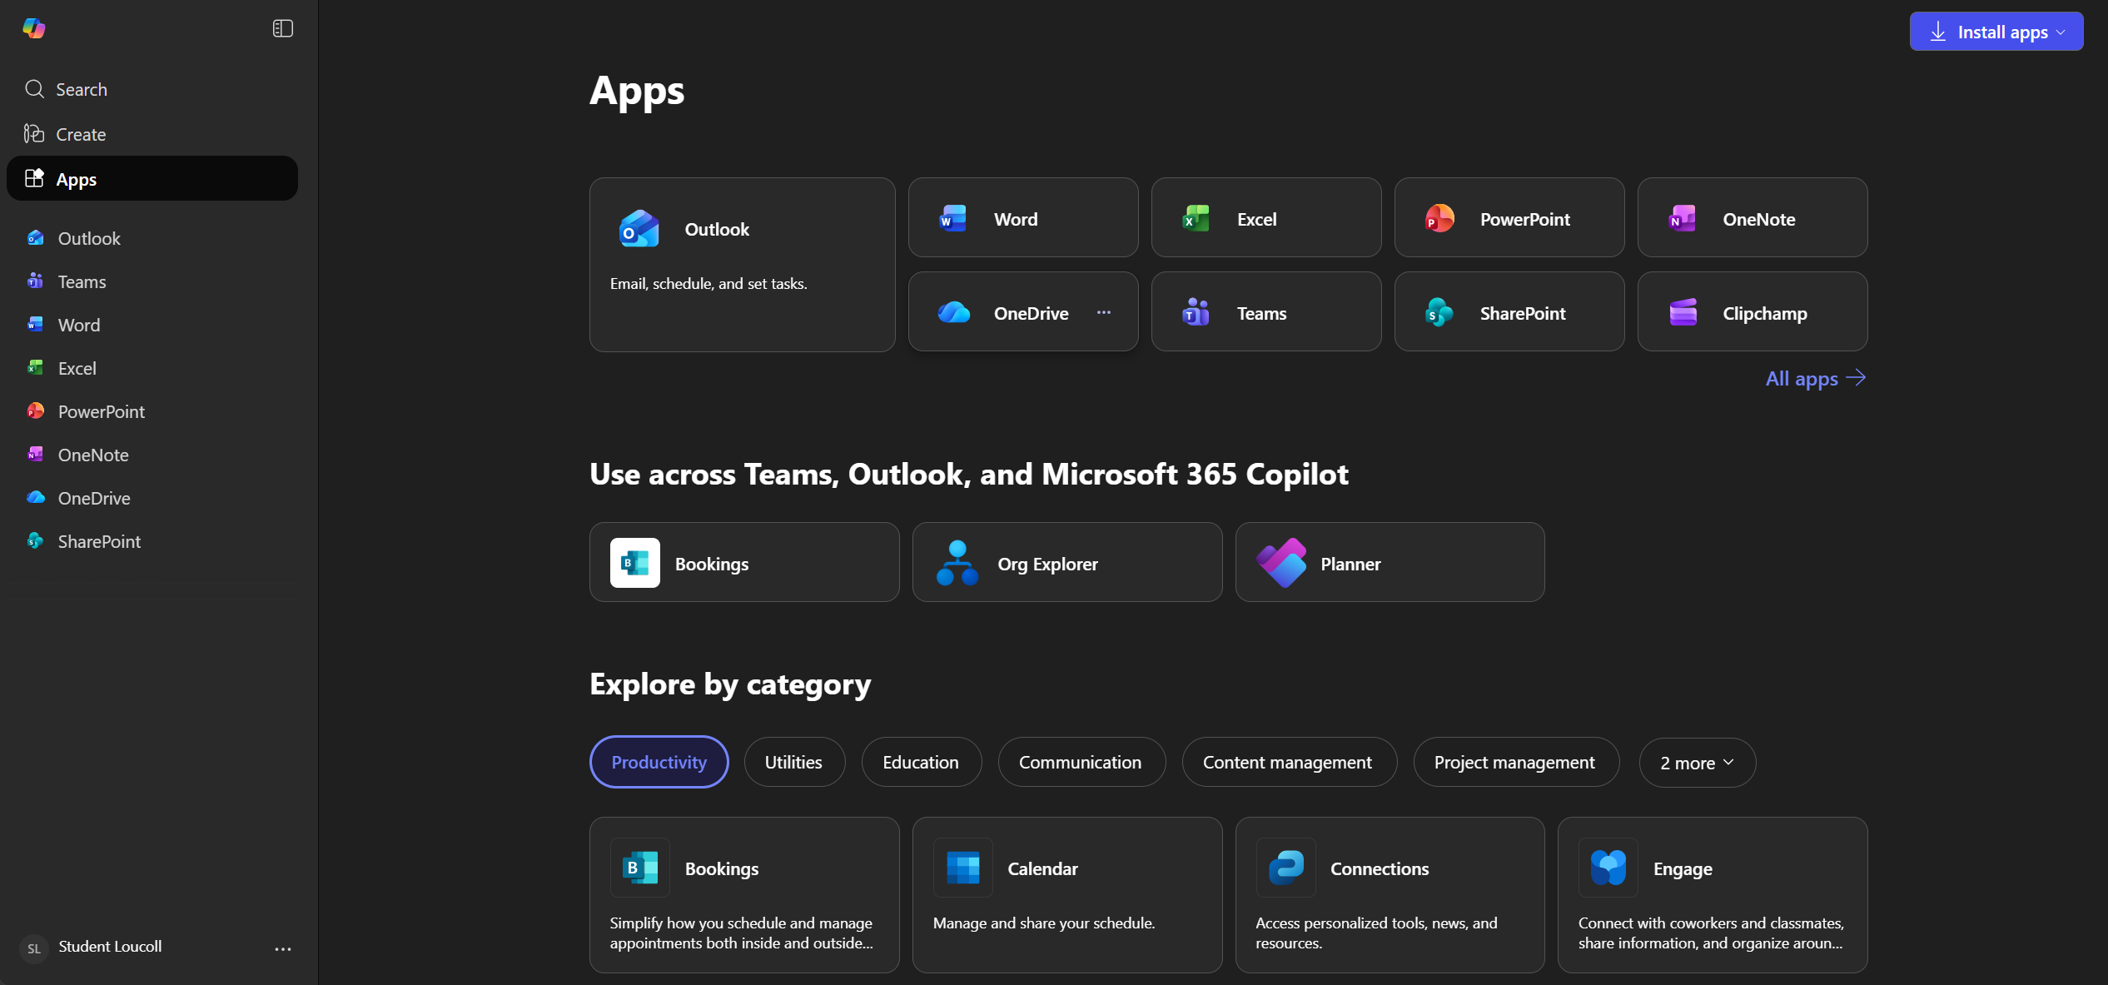Open the Install apps dropdown
This screenshot has width=2108, height=985.
(1996, 32)
